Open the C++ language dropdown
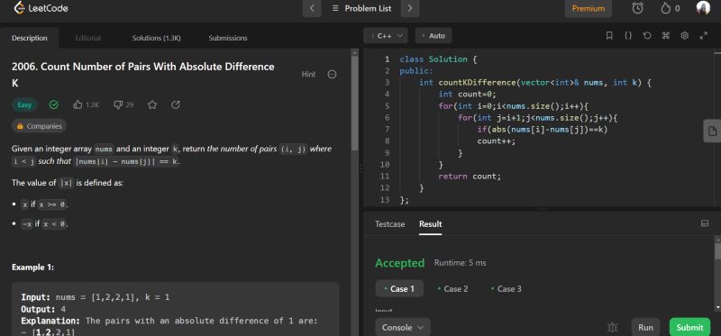The image size is (721, 336). pos(386,36)
